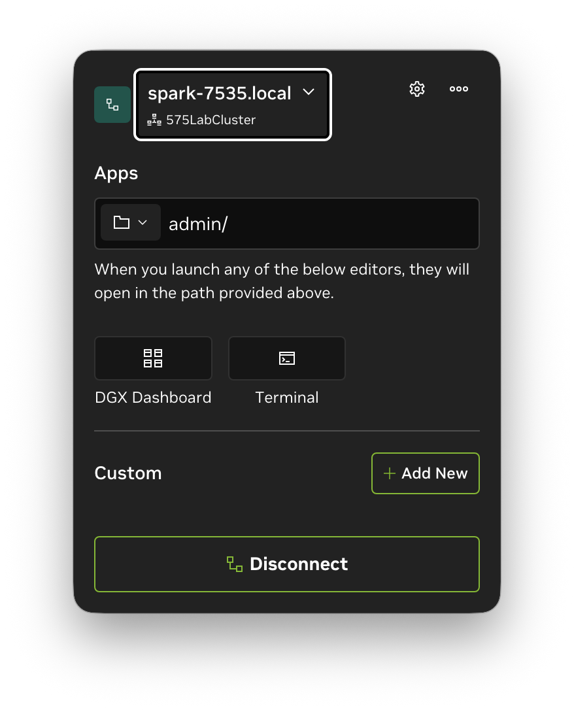Screen dimensions: 574x710
Task: Click the 575LabCluster cluster label
Action: 211,120
